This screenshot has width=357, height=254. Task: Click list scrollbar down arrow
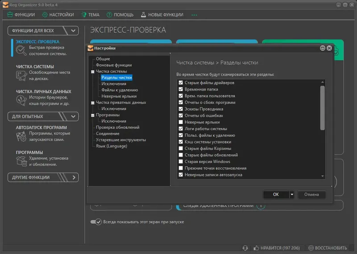tap(322, 176)
